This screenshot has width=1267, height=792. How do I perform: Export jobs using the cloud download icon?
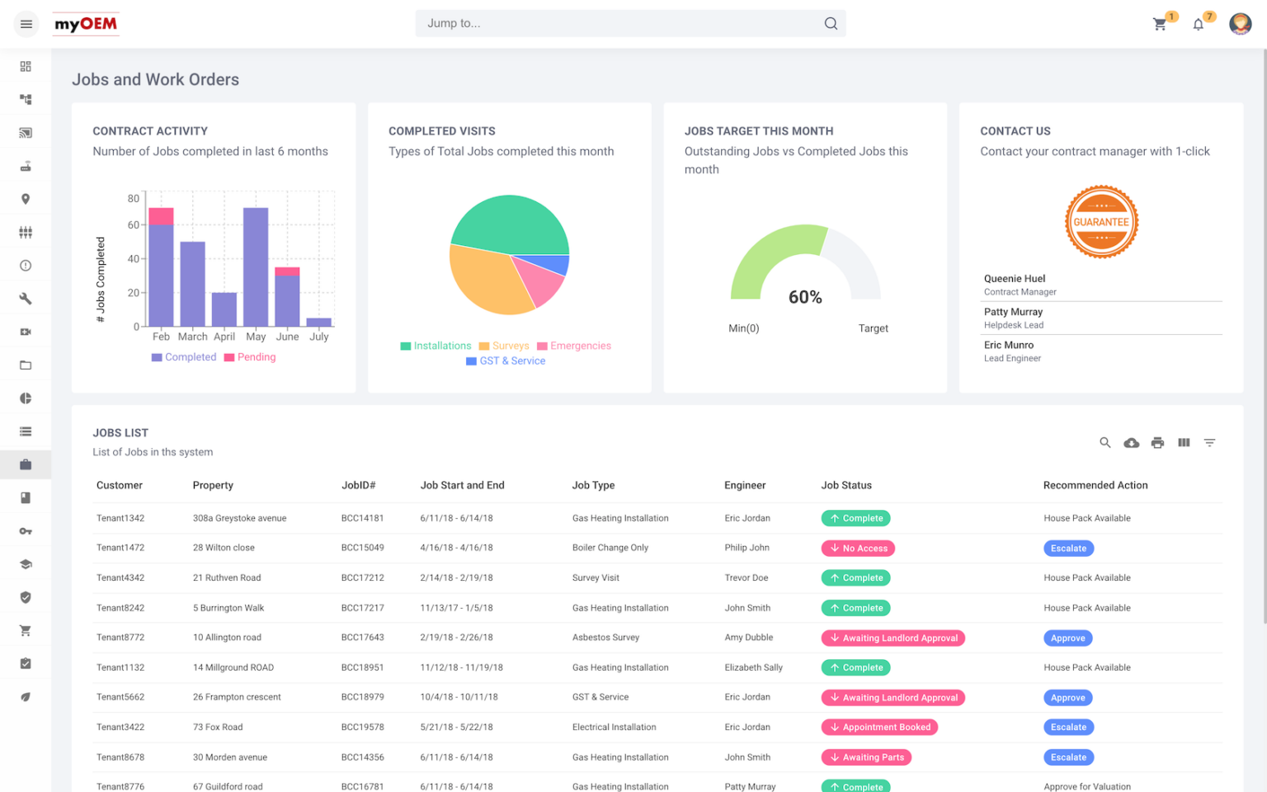(x=1131, y=442)
